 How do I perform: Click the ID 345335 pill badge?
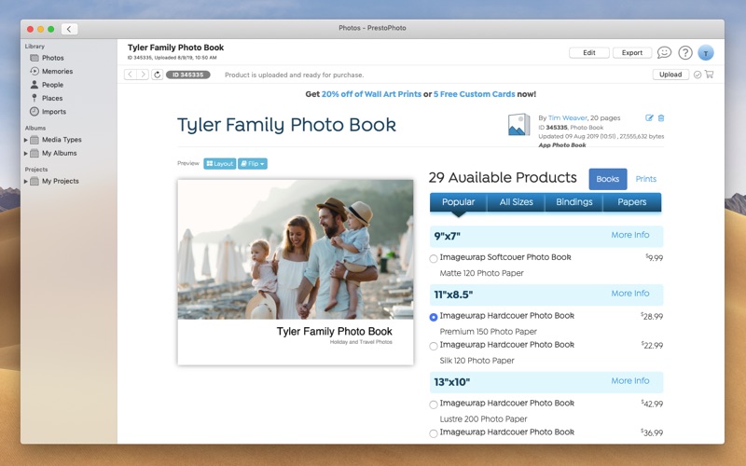point(188,75)
